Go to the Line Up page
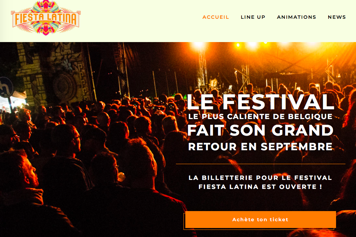Viewport: 356px width, 237px height. click(253, 17)
